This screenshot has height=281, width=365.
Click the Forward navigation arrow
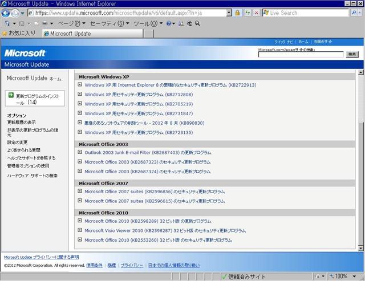[15, 13]
